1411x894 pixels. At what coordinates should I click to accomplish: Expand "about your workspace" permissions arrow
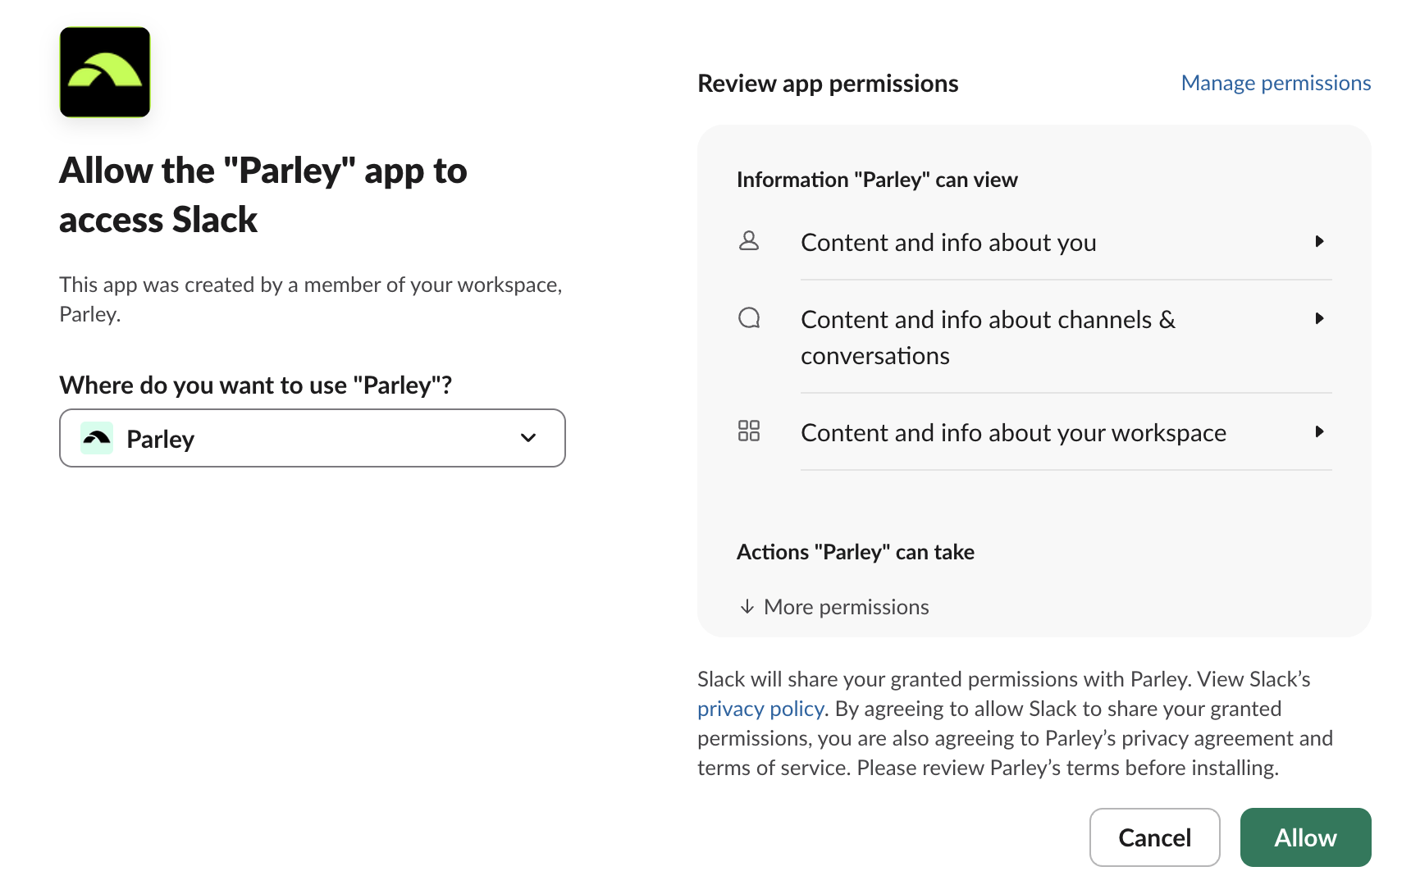(x=1319, y=431)
